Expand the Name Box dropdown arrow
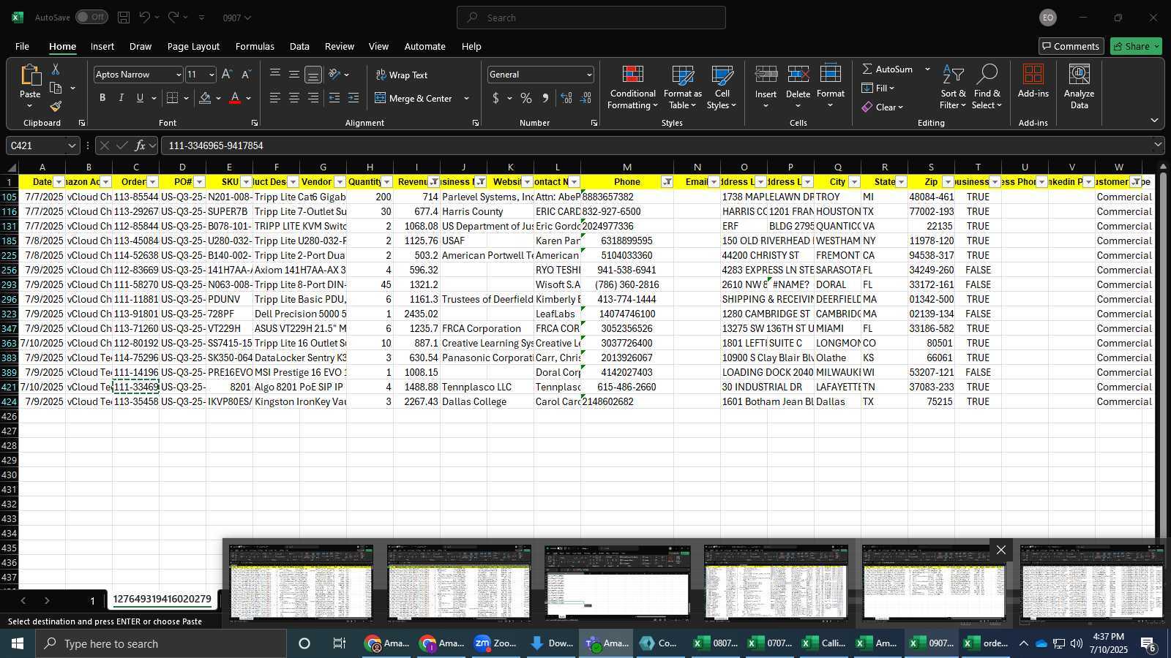 pyautogui.click(x=72, y=145)
